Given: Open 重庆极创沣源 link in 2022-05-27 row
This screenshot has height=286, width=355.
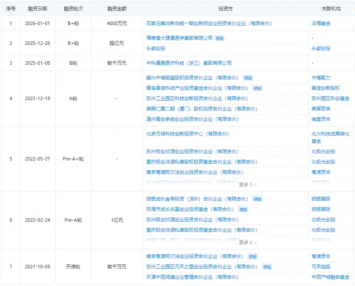Looking at the screenshot, I should 202,162.
